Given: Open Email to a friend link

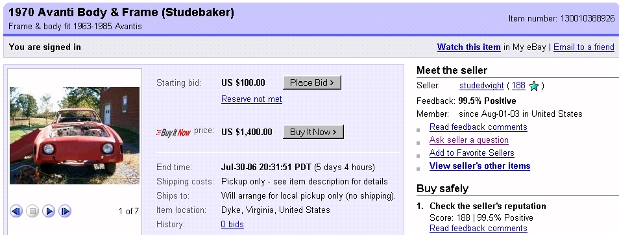Looking at the screenshot, I should pos(584,47).
